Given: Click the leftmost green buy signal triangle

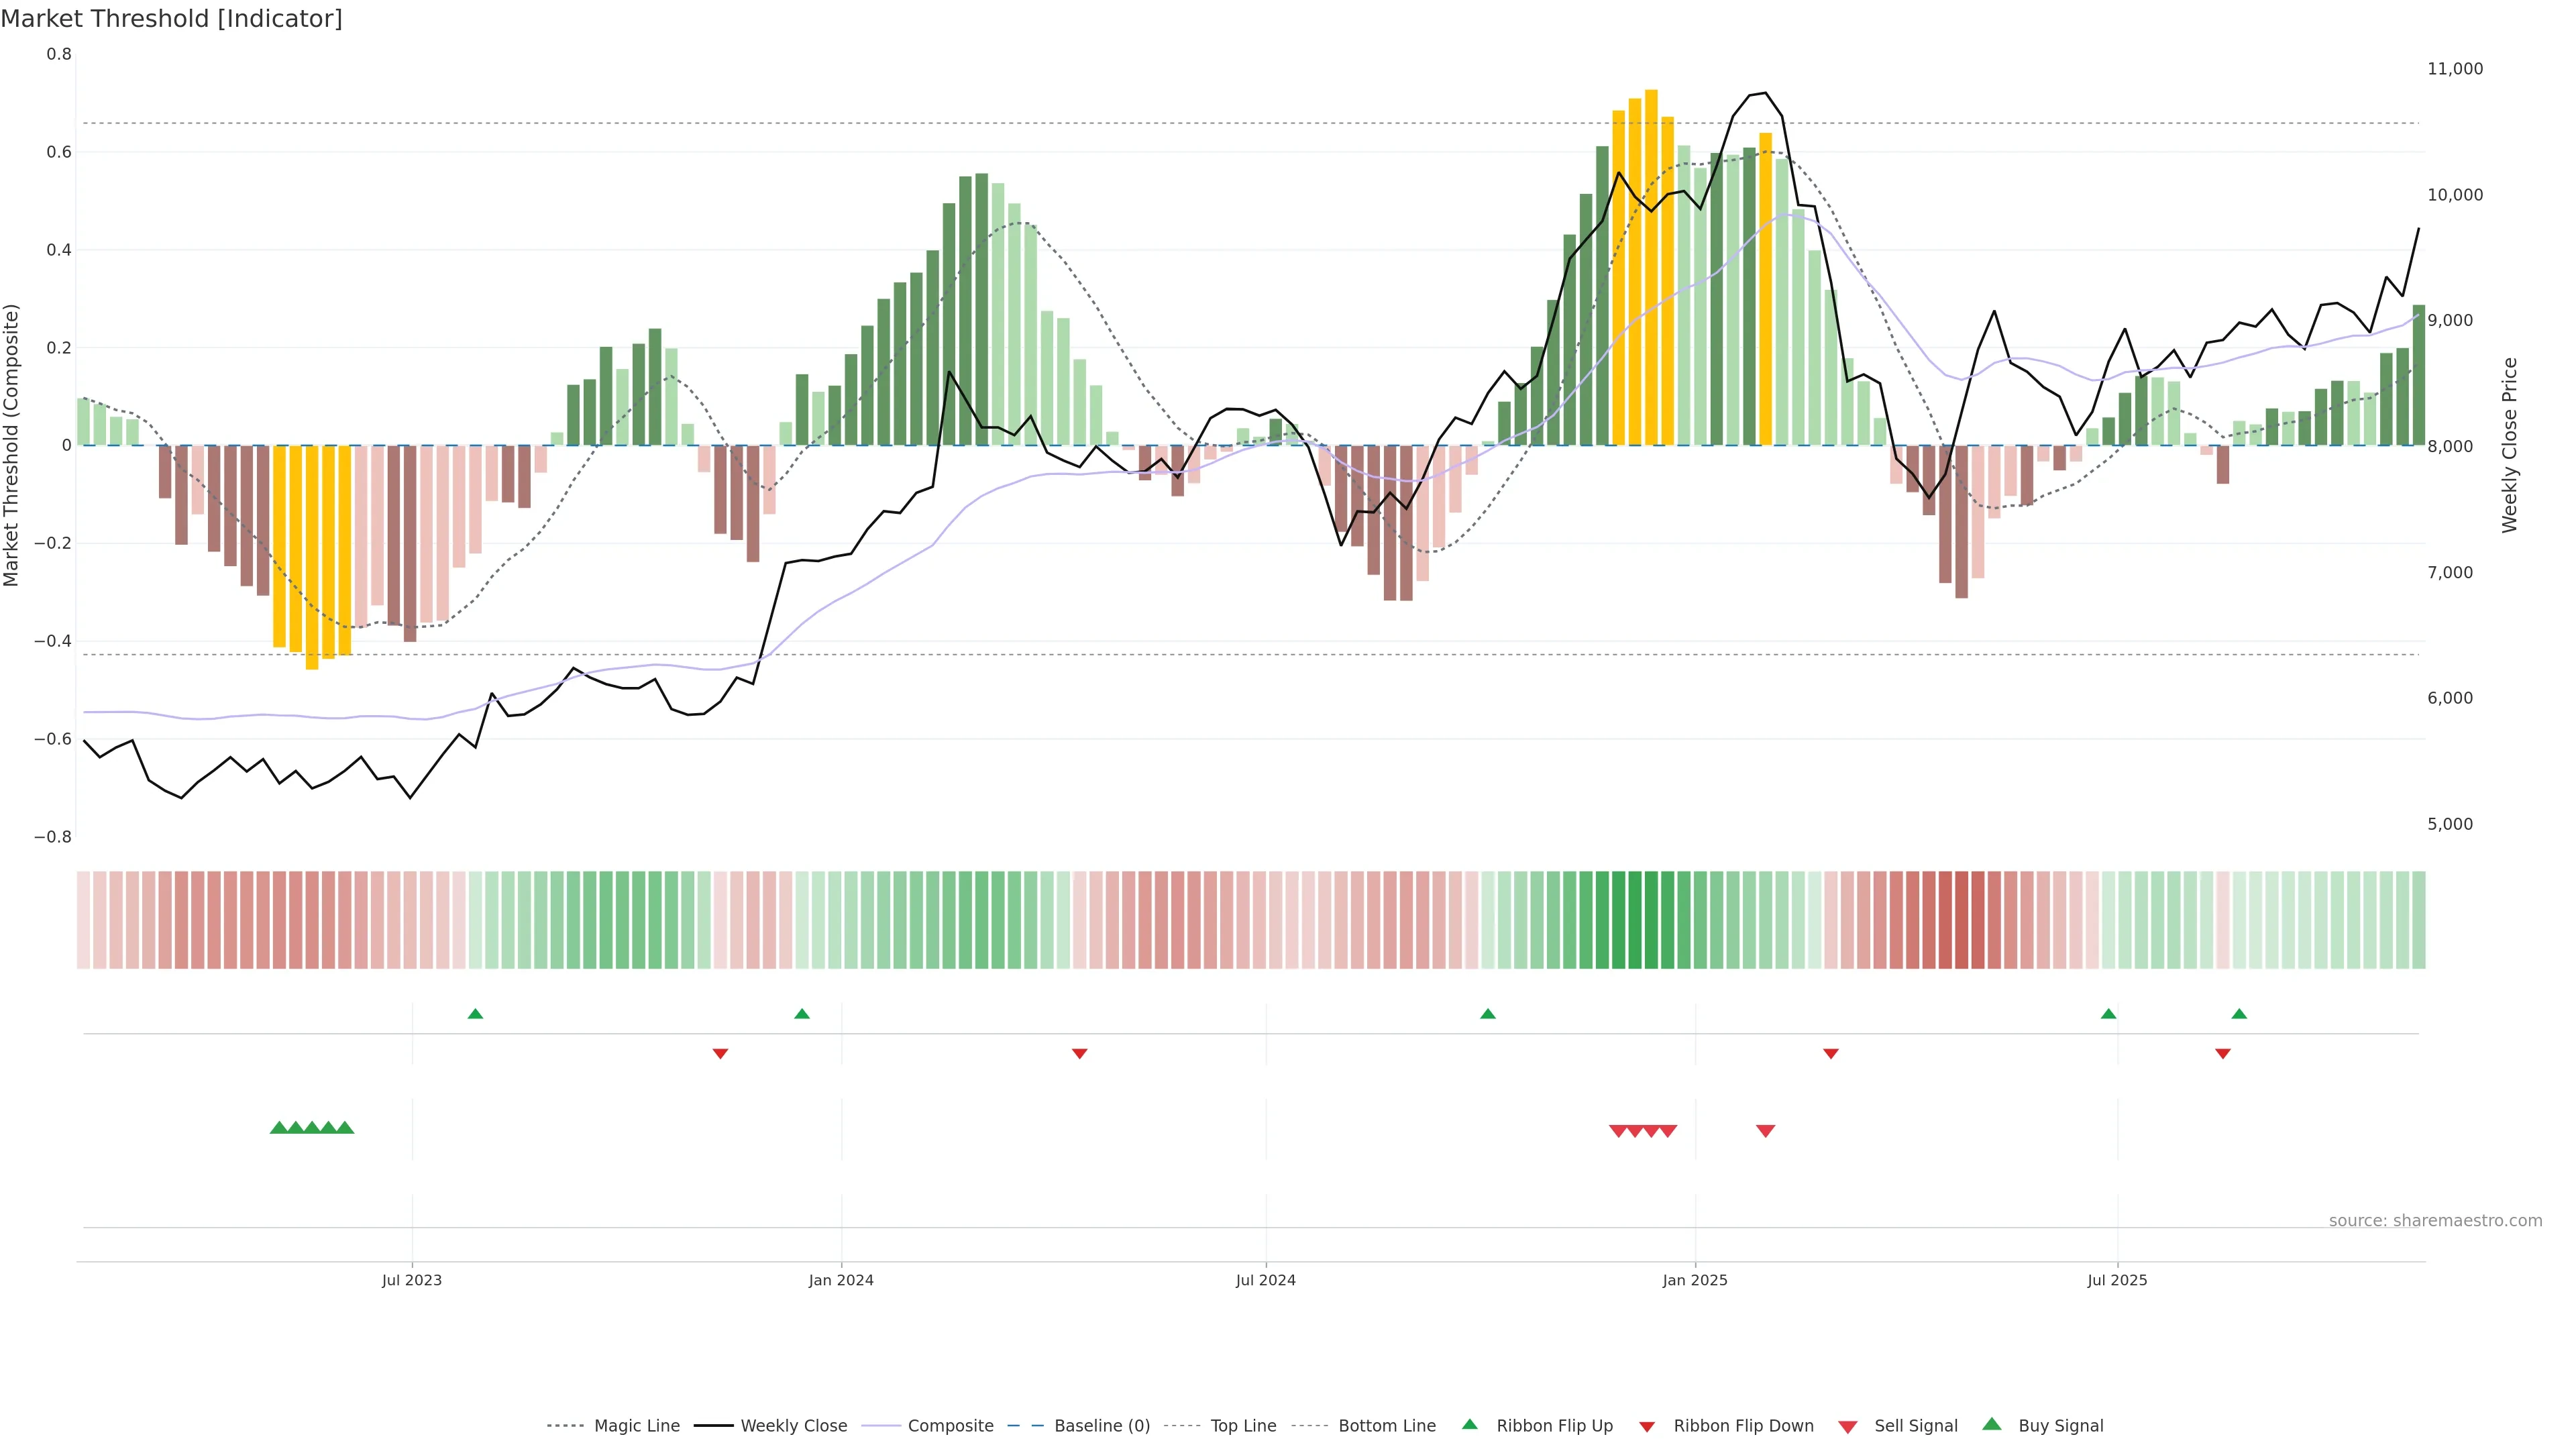Looking at the screenshot, I should 279,1128.
